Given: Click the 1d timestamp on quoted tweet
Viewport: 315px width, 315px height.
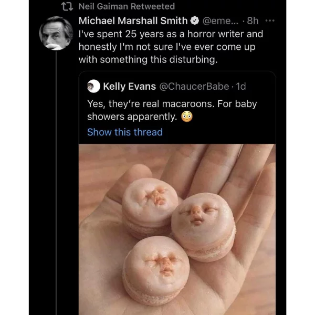Looking at the screenshot, I should coord(240,87).
